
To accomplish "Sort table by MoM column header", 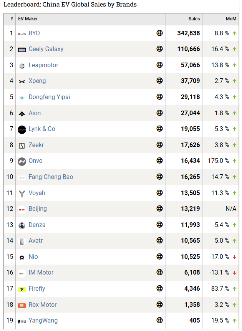I will point(231,19).
